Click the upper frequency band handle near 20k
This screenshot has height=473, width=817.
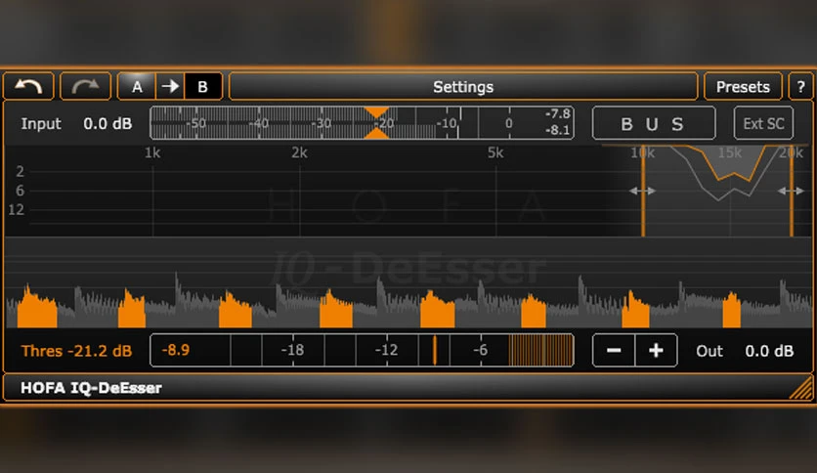tap(792, 191)
